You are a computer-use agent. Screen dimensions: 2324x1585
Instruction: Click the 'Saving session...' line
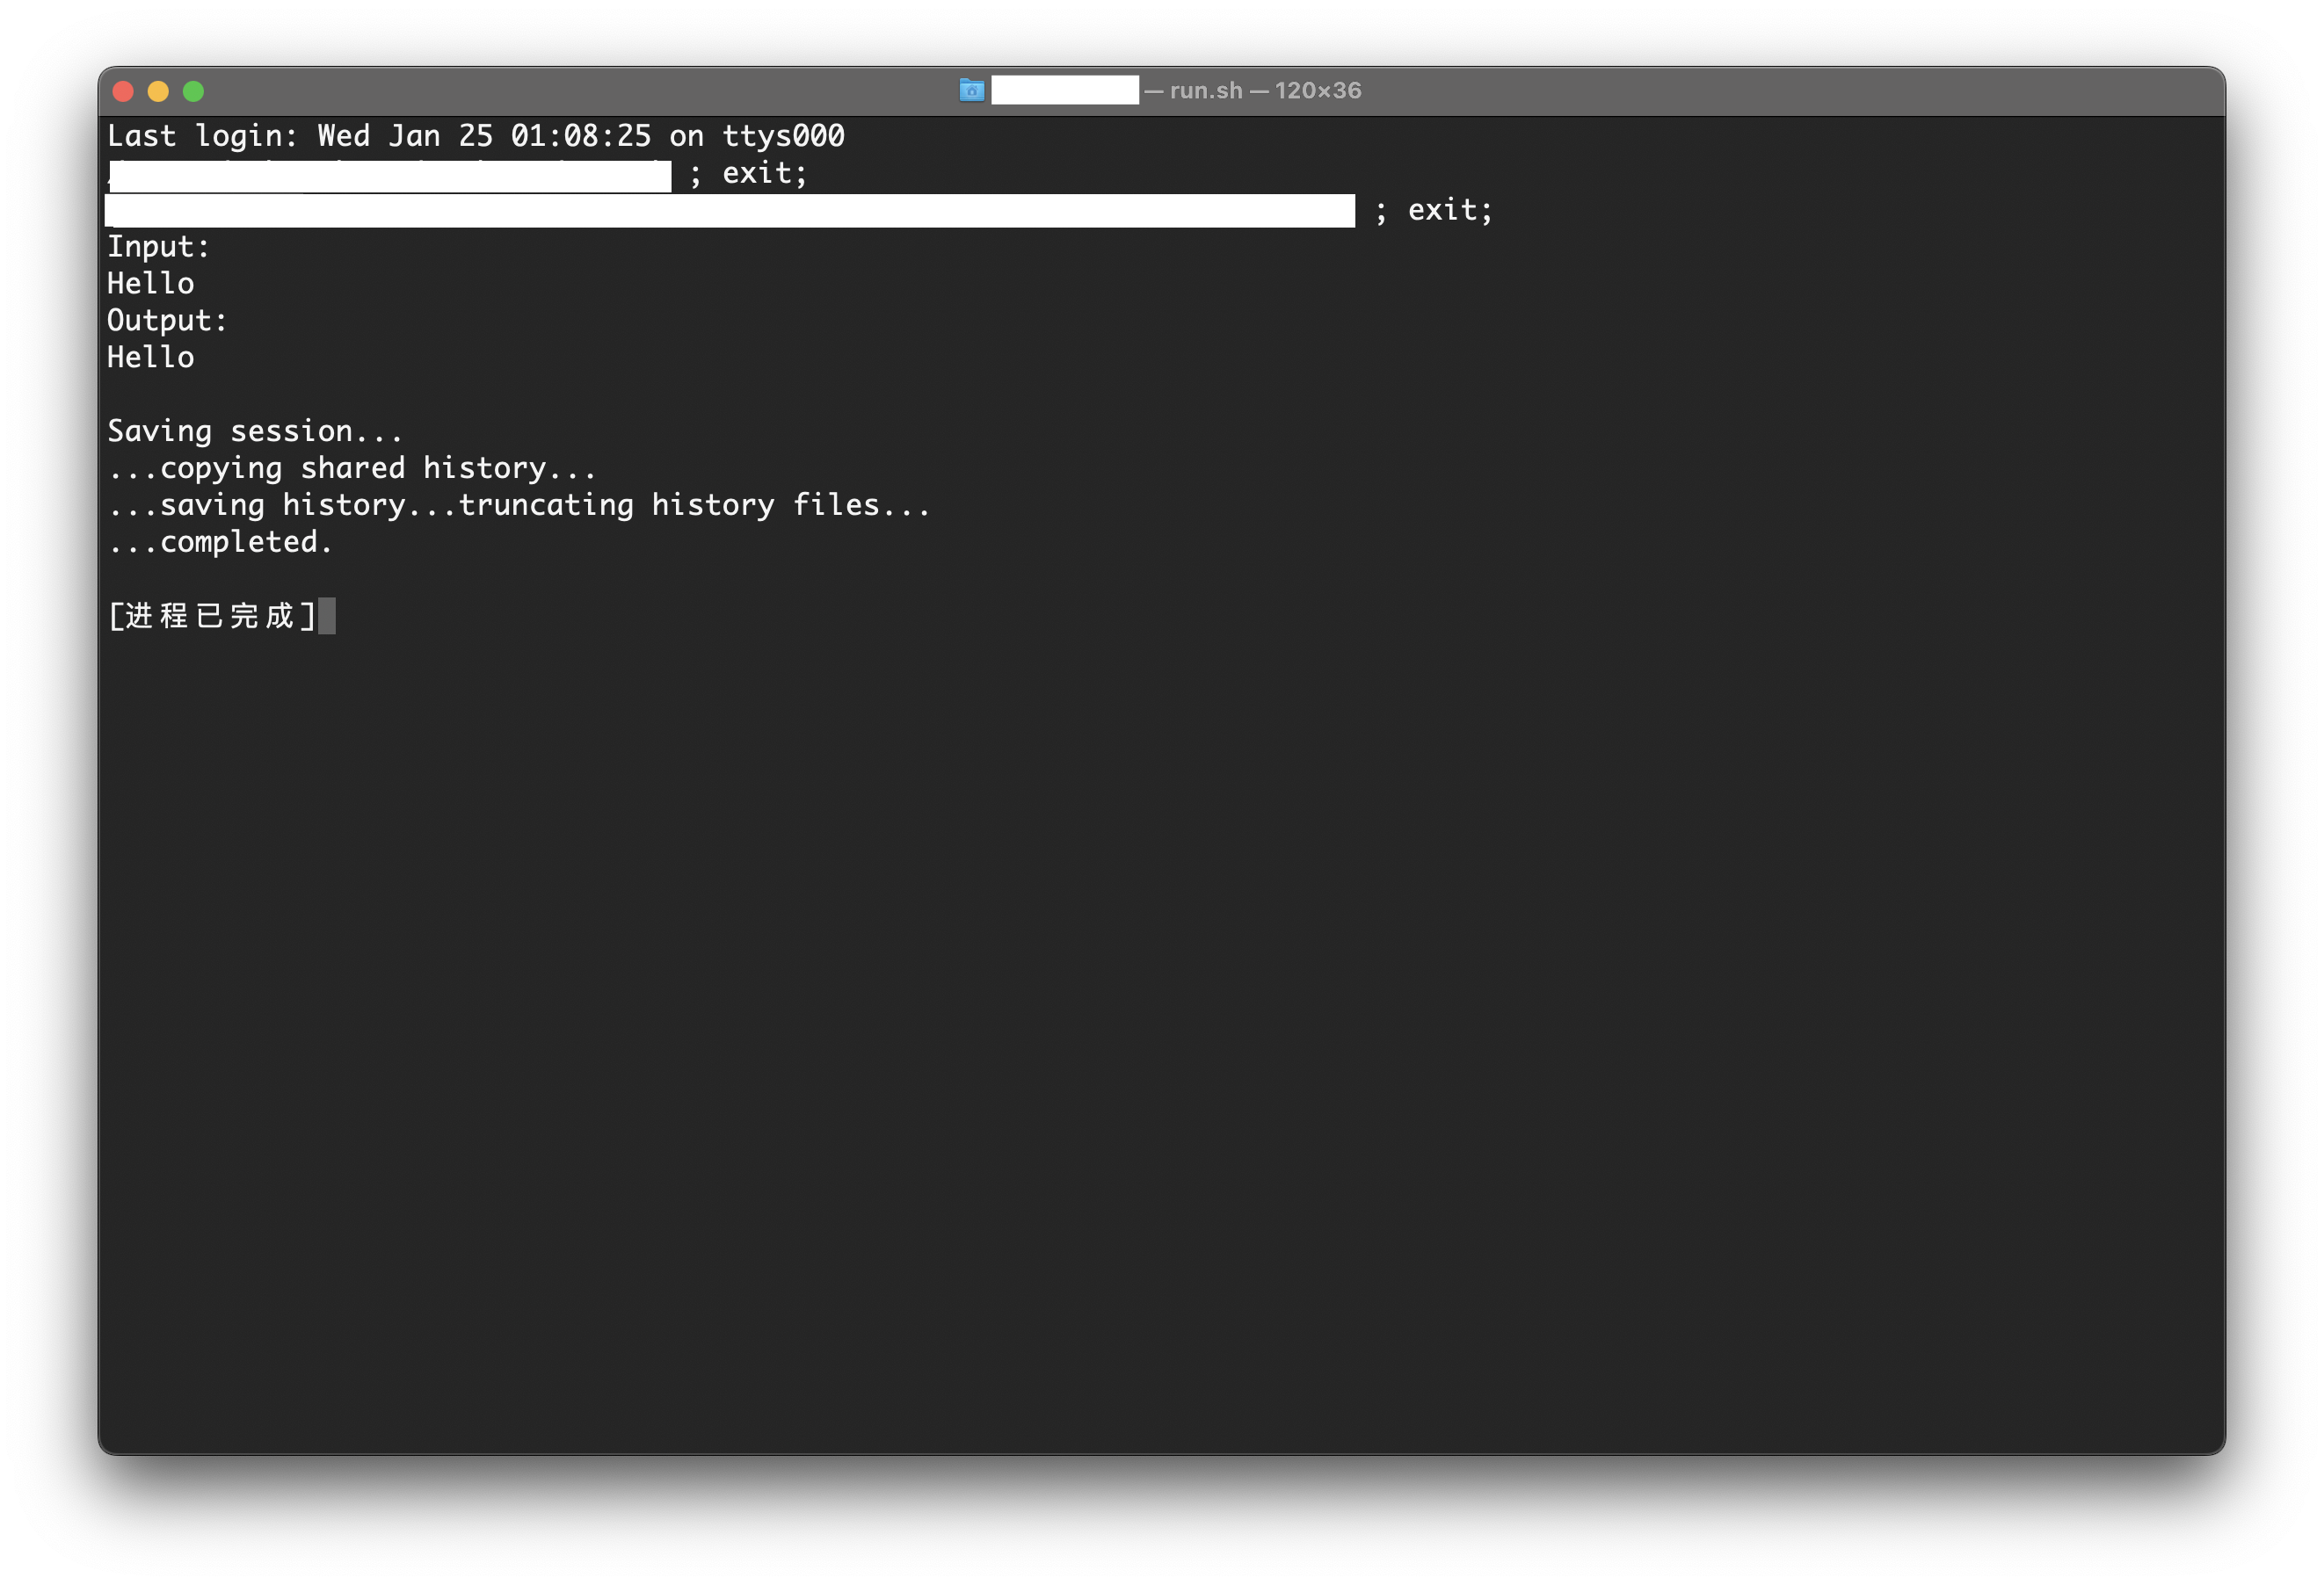pos(255,431)
